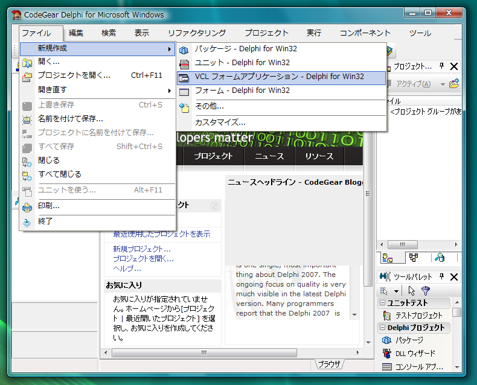The height and width of the screenshot is (385, 477).
Task: Open the 編集 menu
Action: [x=75, y=33]
